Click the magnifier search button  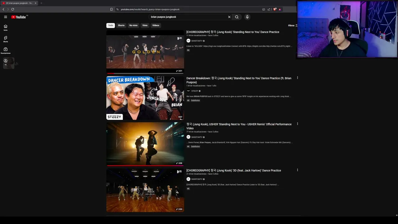click(x=237, y=17)
